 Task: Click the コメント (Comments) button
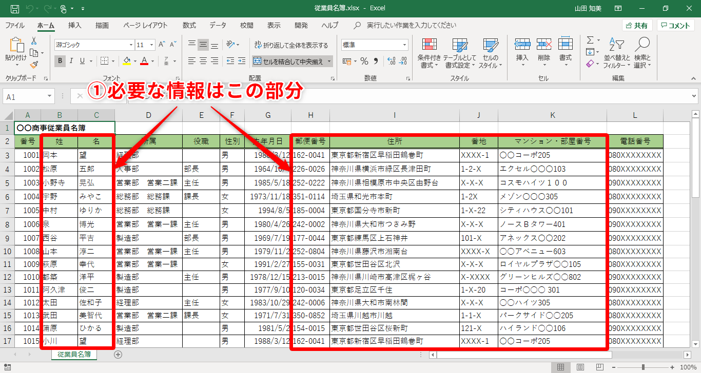675,26
